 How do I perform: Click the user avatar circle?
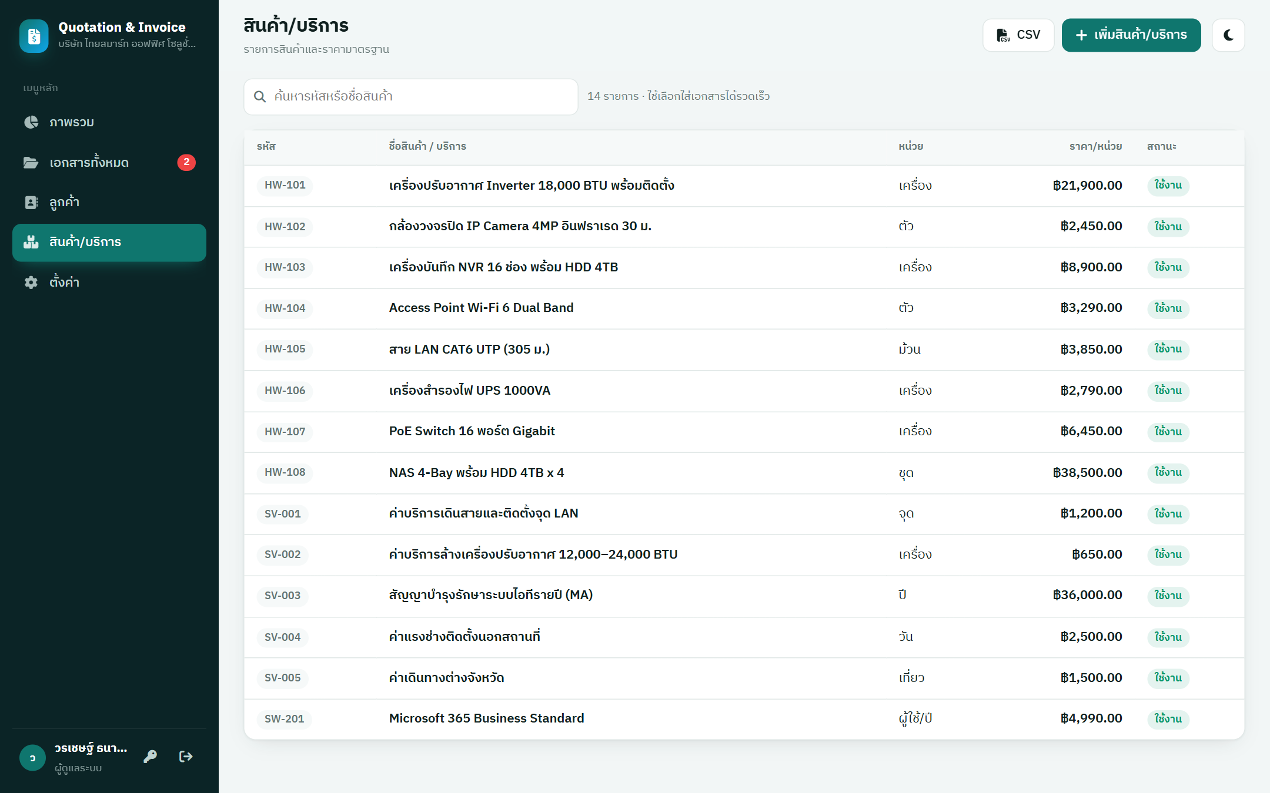(x=32, y=758)
